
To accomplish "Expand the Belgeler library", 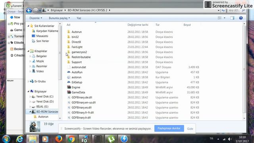I will coord(30,56).
